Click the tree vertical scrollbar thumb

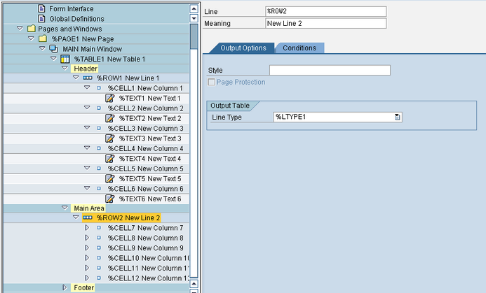pos(194,36)
